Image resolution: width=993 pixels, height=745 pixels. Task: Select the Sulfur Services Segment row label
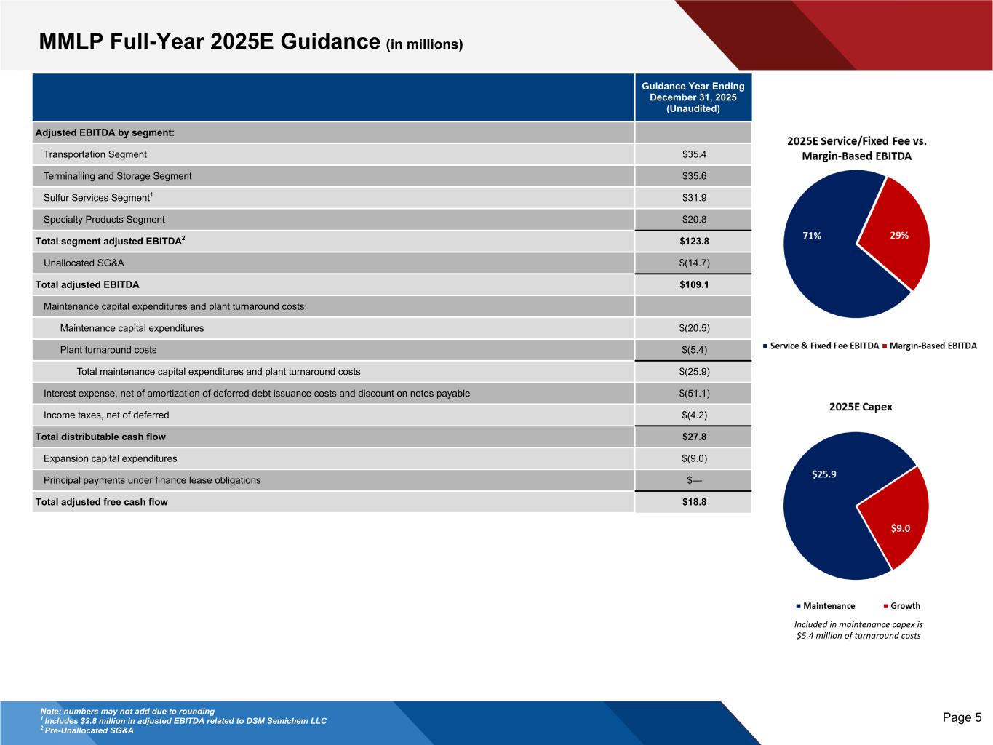[96, 198]
